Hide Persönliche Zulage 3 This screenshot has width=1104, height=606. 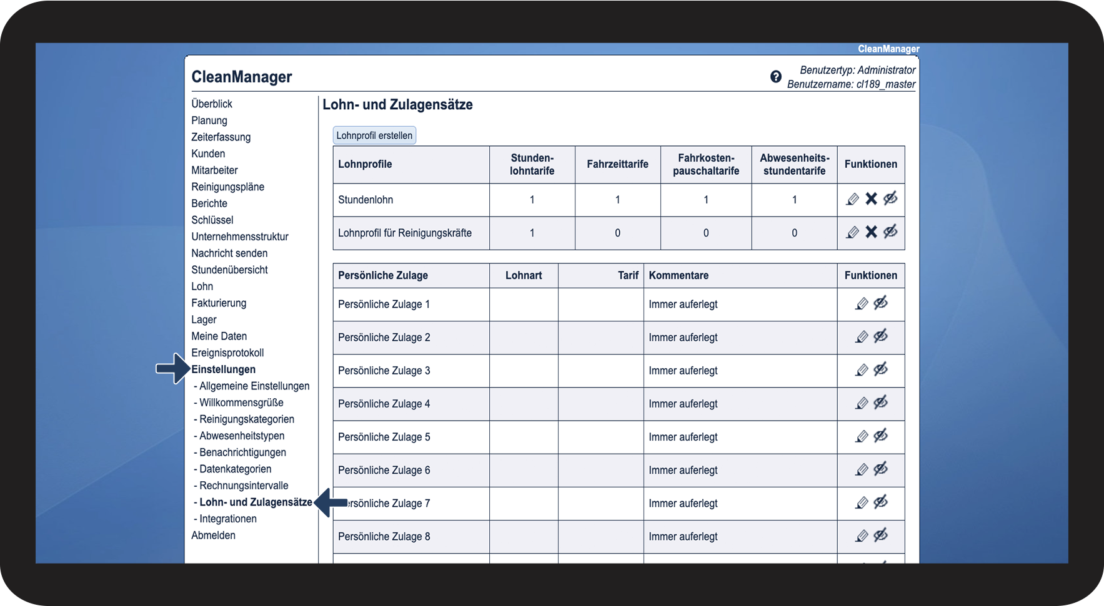(880, 369)
